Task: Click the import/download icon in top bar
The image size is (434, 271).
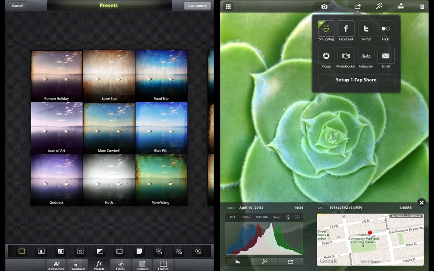Action: coord(401,6)
